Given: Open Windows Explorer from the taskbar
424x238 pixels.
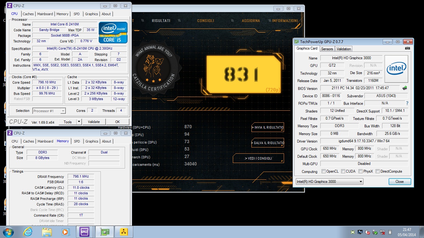Looking at the screenshot, I should point(47,232).
